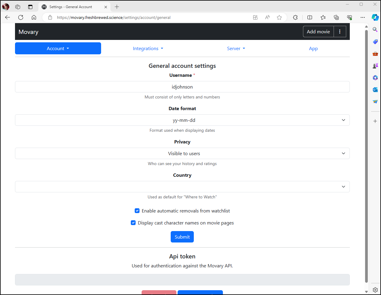Screen dimensions: 381x295
Task: Expand the Account settings dropdown tab
Action: click(58, 48)
